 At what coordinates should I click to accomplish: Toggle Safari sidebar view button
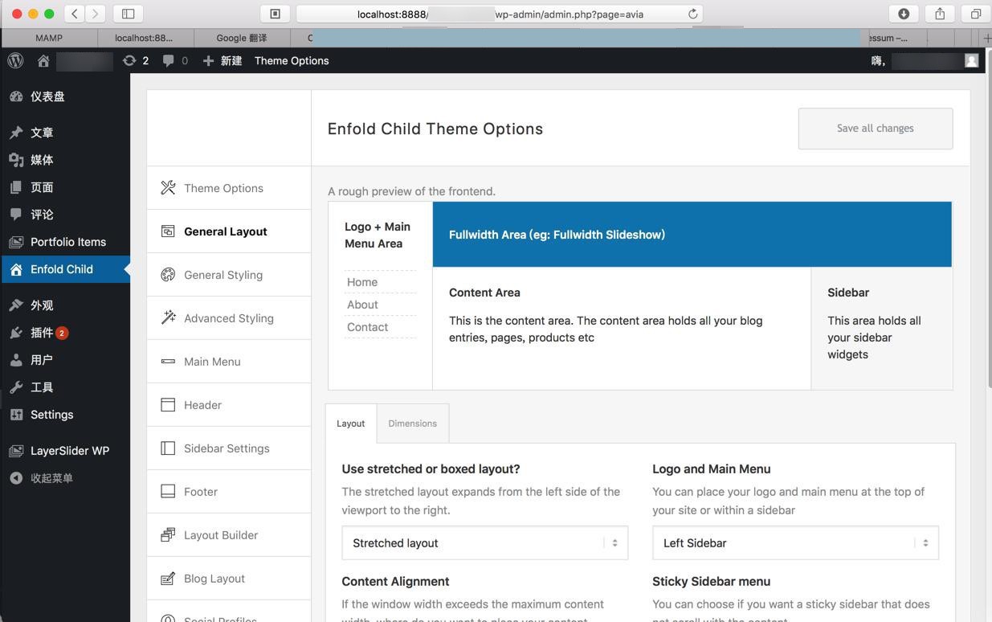click(128, 14)
